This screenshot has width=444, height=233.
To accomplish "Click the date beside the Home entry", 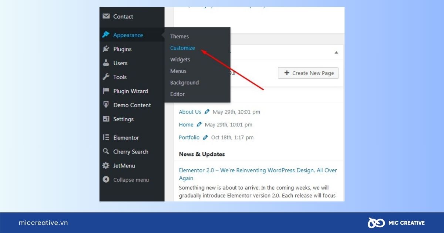I will coord(229,125).
